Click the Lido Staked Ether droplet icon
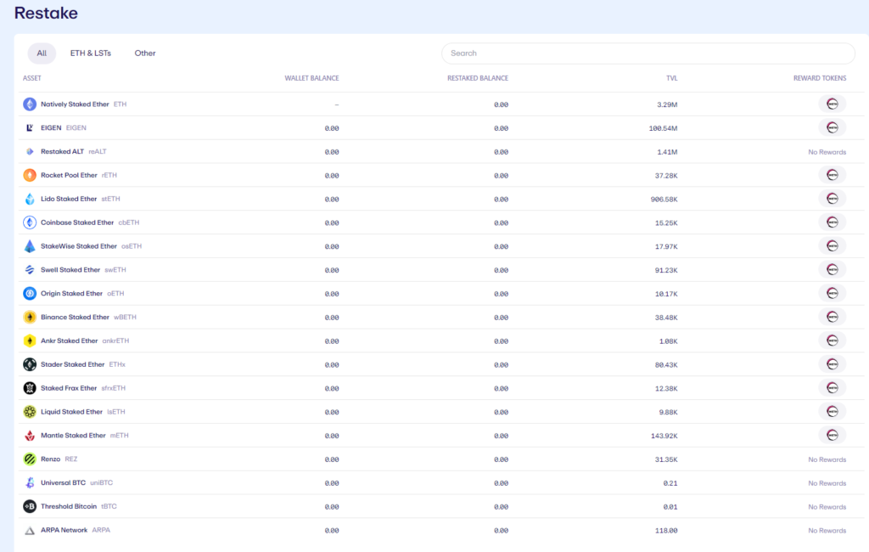Image resolution: width=869 pixels, height=552 pixels. point(30,200)
